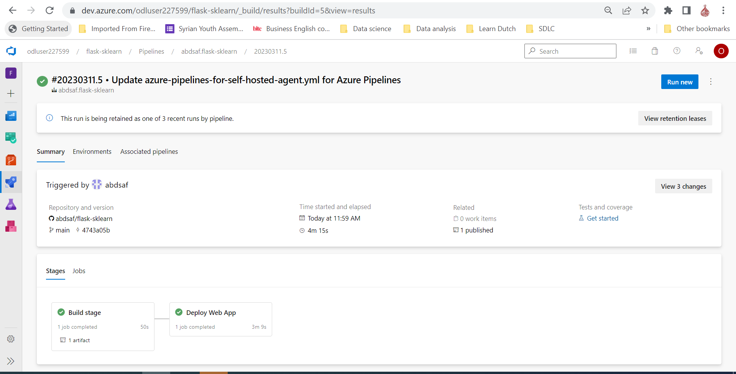736x374 pixels.
Task: Select the Stages tab
Action: (x=56, y=271)
